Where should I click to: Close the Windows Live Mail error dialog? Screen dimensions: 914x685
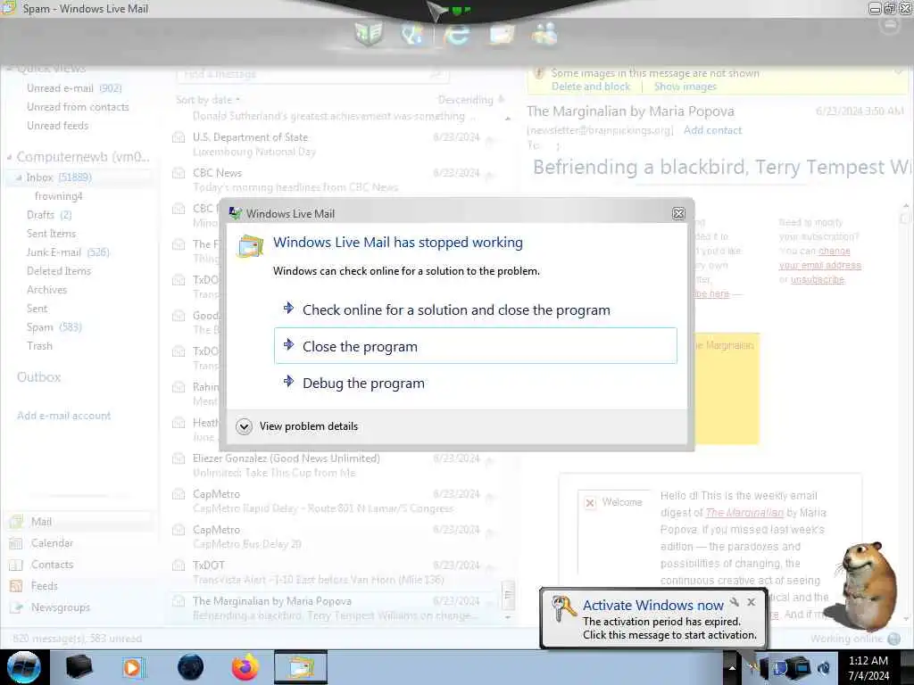678,214
